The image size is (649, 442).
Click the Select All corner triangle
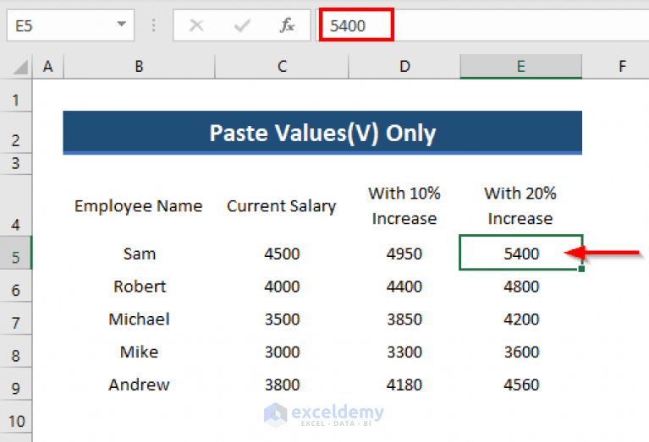click(x=20, y=67)
